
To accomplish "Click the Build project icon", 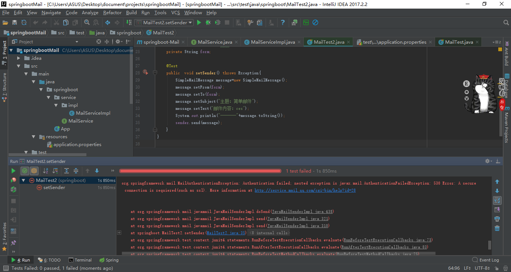I will pyautogui.click(x=129, y=22).
